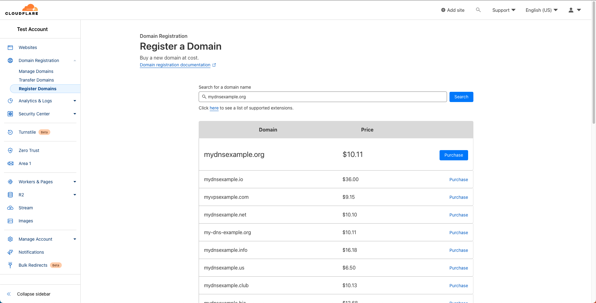Select the Stream sidebar icon

(10, 208)
